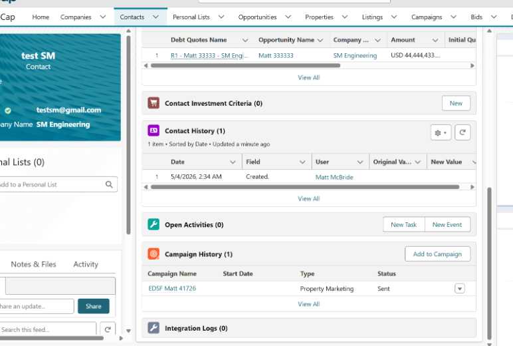This screenshot has width=513, height=346.
Task: Open the Properties nav dropdown chevron
Action: (344, 17)
